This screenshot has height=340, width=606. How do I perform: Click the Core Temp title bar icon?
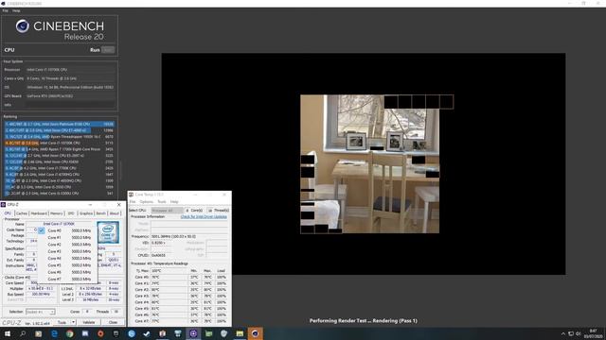pos(131,195)
